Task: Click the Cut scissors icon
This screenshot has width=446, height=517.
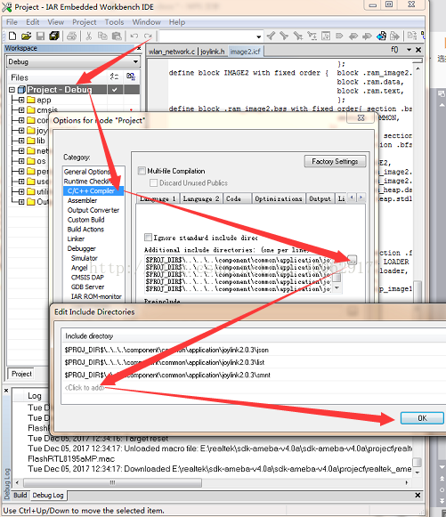Action: pos(88,36)
